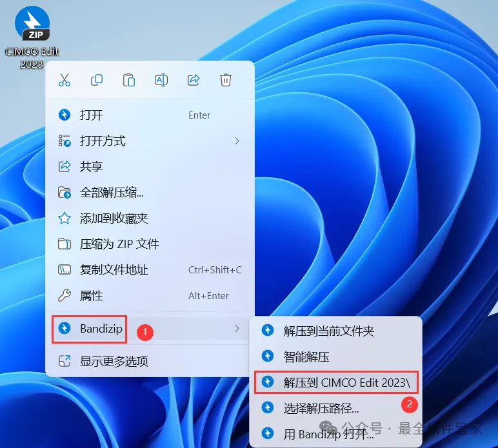Choose 全部解压缩... option
Image resolution: width=498 pixels, height=448 pixels.
[150, 193]
